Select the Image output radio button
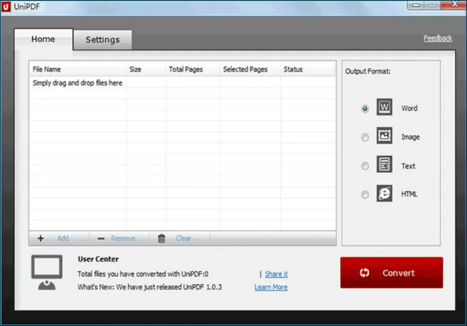This screenshot has height=326, width=467. click(365, 137)
